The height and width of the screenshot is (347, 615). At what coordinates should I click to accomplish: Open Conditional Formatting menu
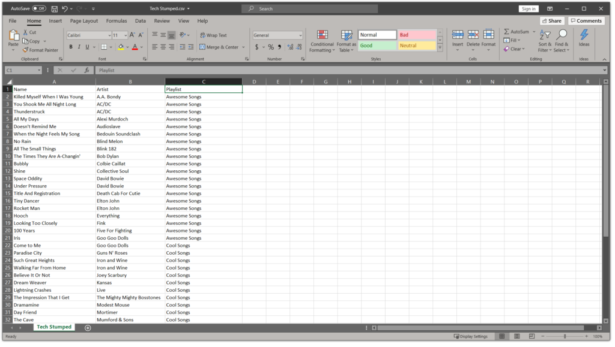coord(322,41)
